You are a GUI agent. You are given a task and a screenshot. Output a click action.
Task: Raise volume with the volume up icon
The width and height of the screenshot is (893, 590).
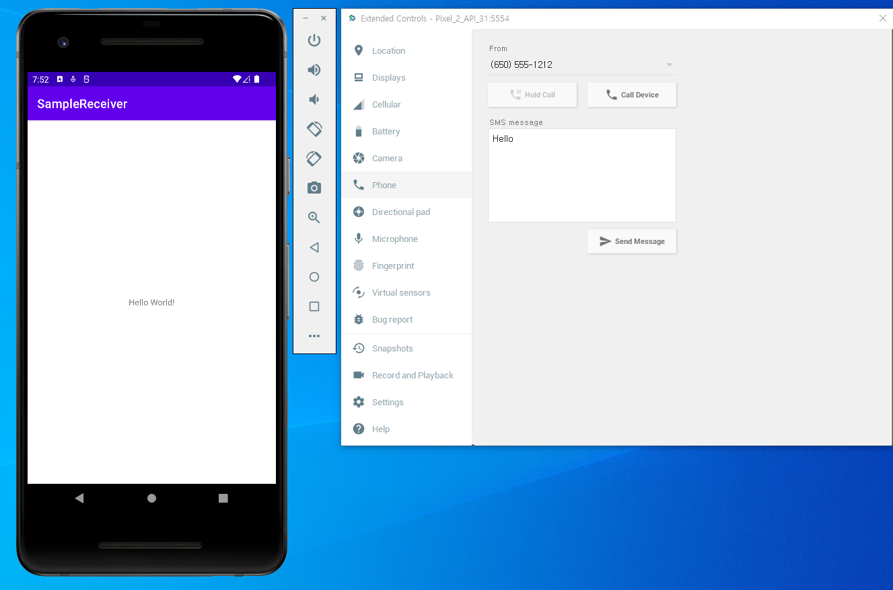[314, 70]
